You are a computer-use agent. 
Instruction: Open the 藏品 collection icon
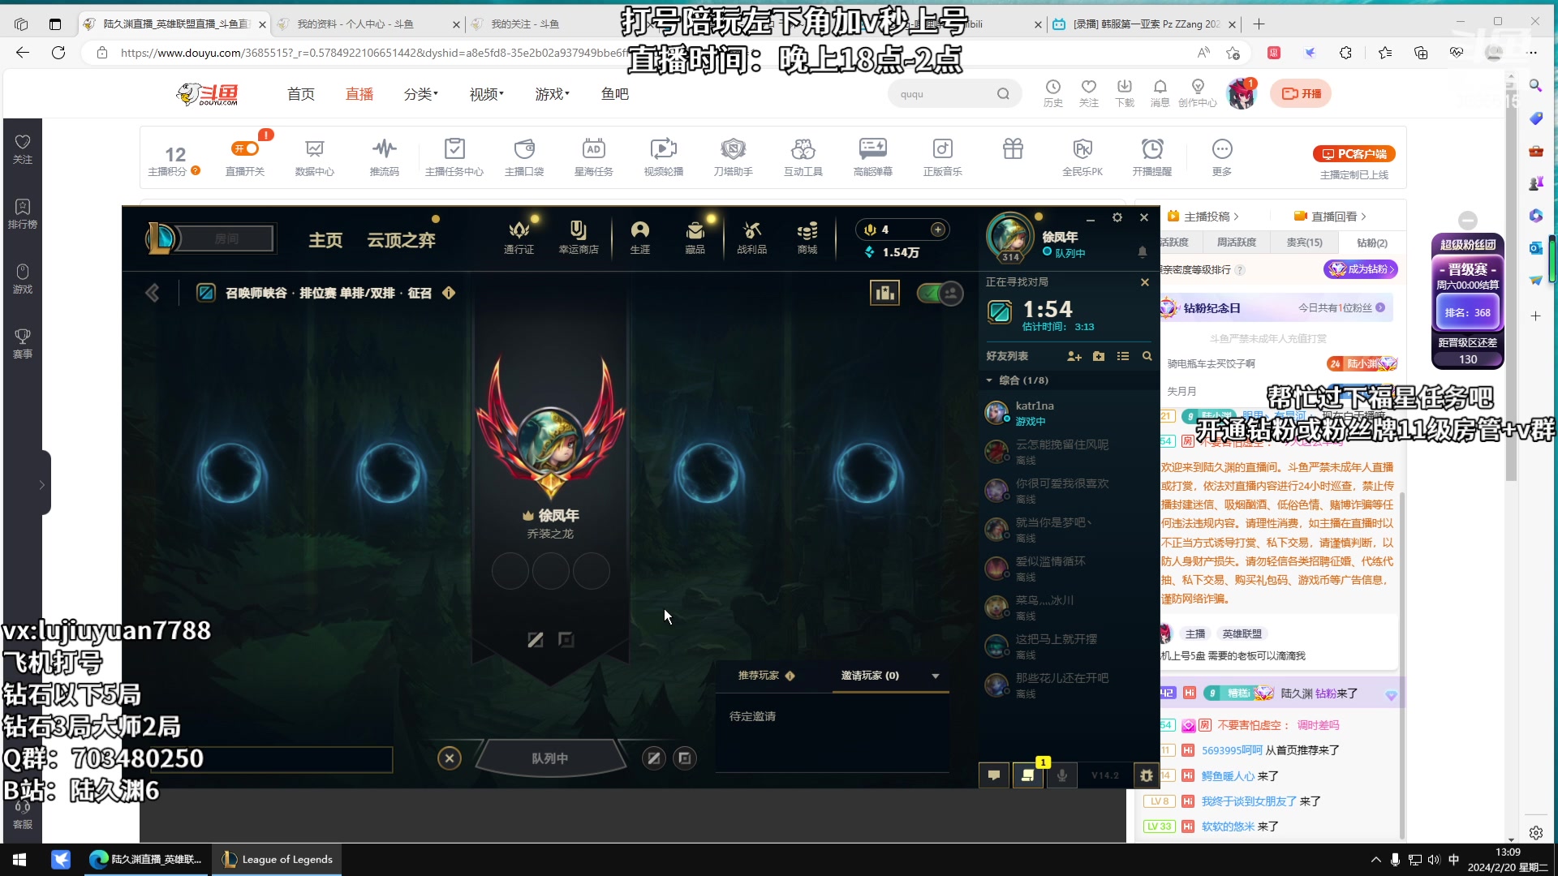pos(695,238)
